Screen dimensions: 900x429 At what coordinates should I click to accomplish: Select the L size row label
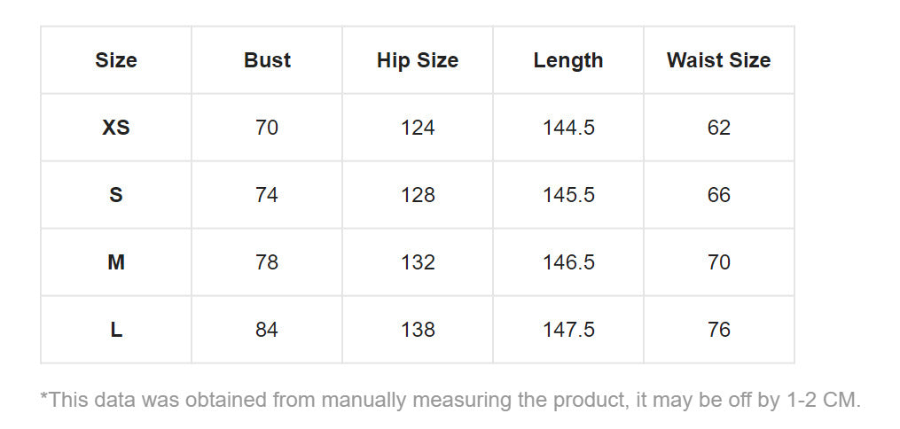pos(116,330)
